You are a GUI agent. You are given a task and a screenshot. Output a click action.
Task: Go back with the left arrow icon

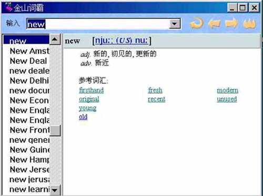pyautogui.click(x=214, y=23)
